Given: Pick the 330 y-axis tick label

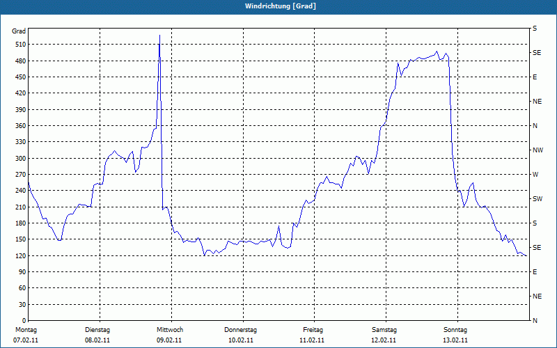Looking at the screenshot, I should pos(20,142).
